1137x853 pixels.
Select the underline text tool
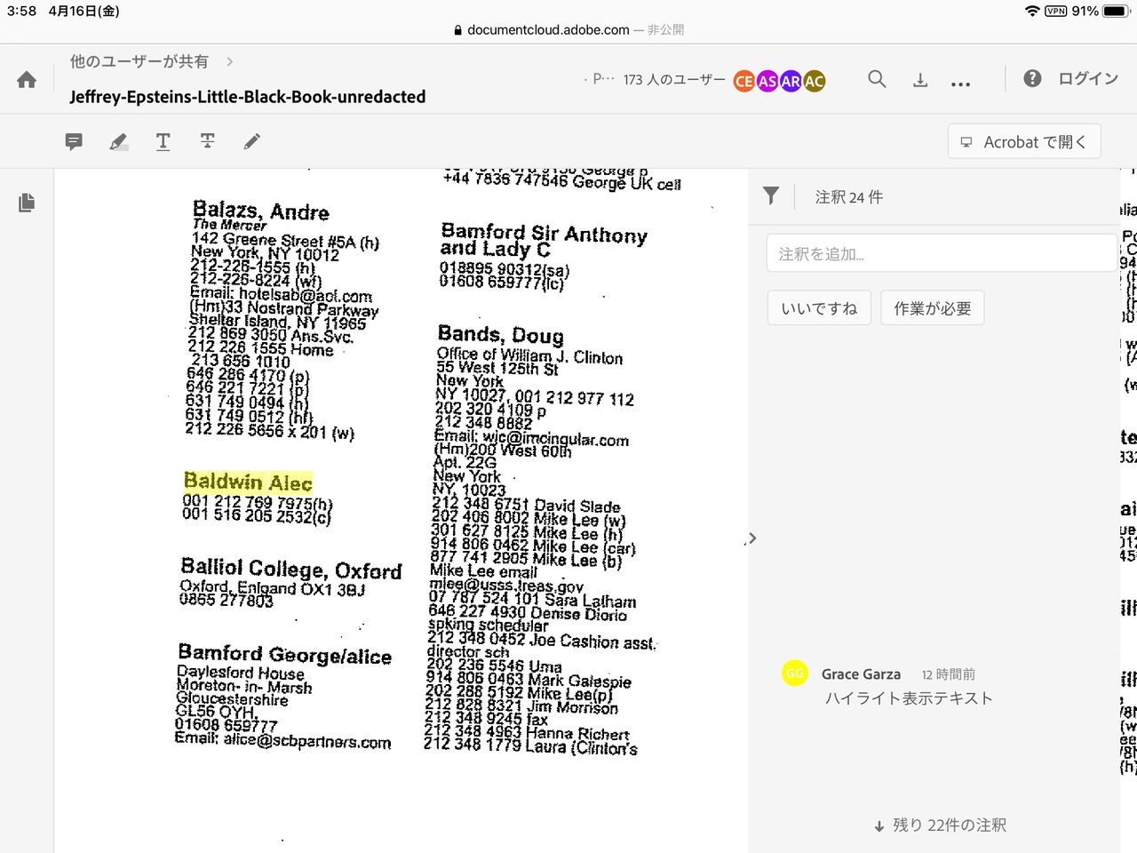click(x=163, y=141)
